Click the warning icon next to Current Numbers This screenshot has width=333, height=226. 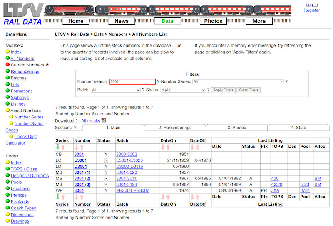click(x=47, y=65)
